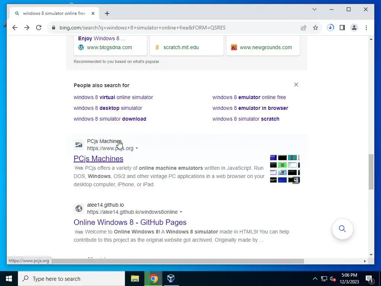Click horizontal scrollbar right arrow
Image resolution: width=381 pixels, height=286 pixels.
(365, 261)
